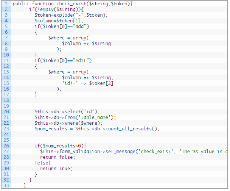The image size is (230, 191).
Task: Click 'return true;' statement
Action: click(x=56, y=169)
